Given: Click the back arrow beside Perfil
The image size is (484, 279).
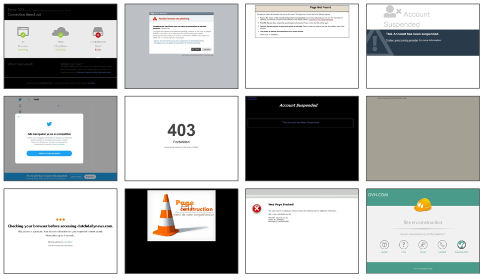Looking at the screenshot, I should point(28,100).
